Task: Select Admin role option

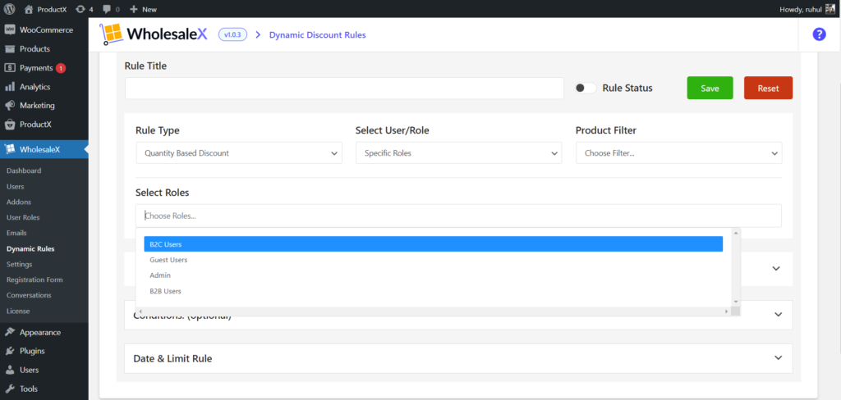Action: (434, 275)
